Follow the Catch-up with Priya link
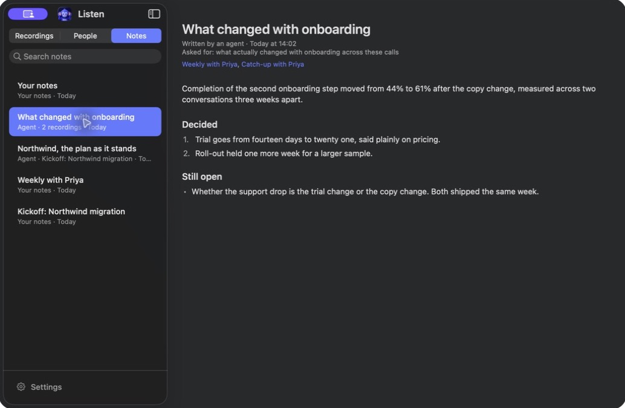This screenshot has height=408, width=625. coord(273,64)
